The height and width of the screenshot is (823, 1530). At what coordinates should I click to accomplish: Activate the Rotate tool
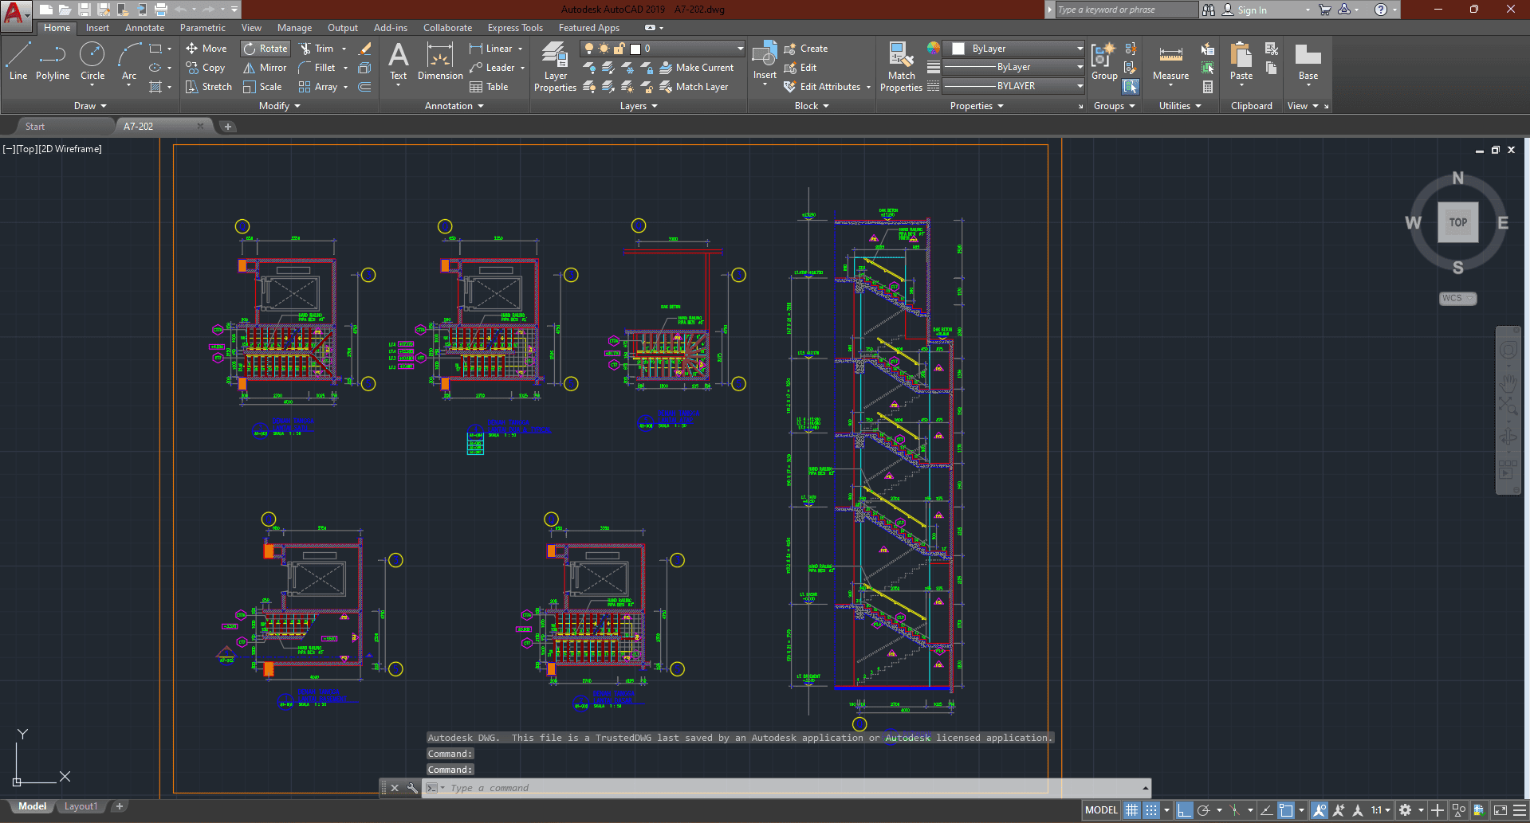pos(265,49)
